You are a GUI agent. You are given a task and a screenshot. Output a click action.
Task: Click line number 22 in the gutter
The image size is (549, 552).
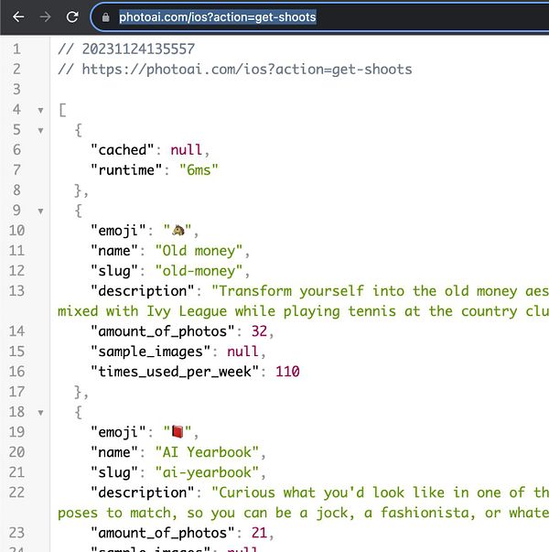point(16,492)
